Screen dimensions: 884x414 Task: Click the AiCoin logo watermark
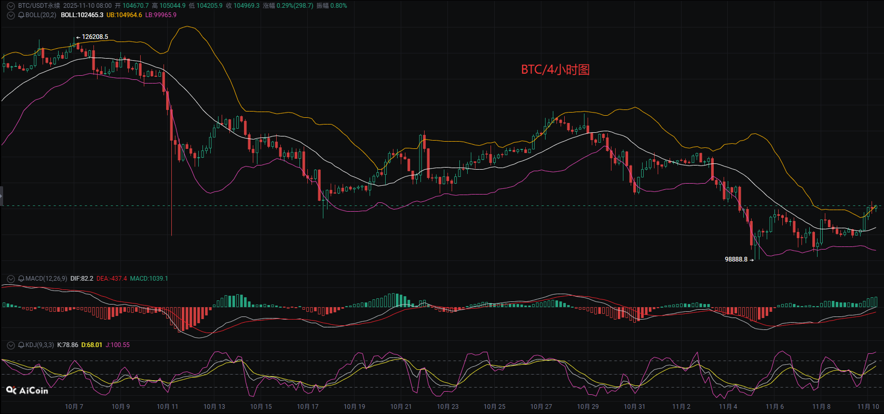pyautogui.click(x=27, y=391)
